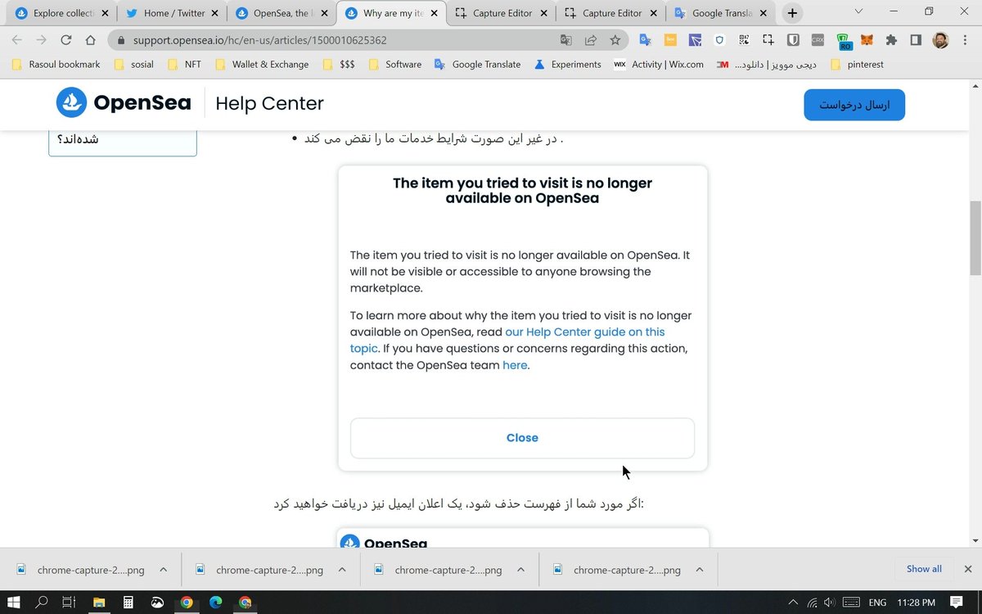Open Windows Start menu
This screenshot has width=982, height=614.
(x=14, y=603)
